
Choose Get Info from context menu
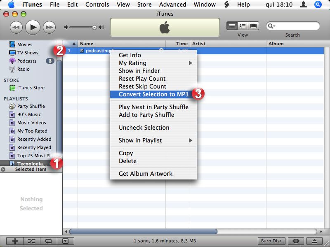coord(153,55)
